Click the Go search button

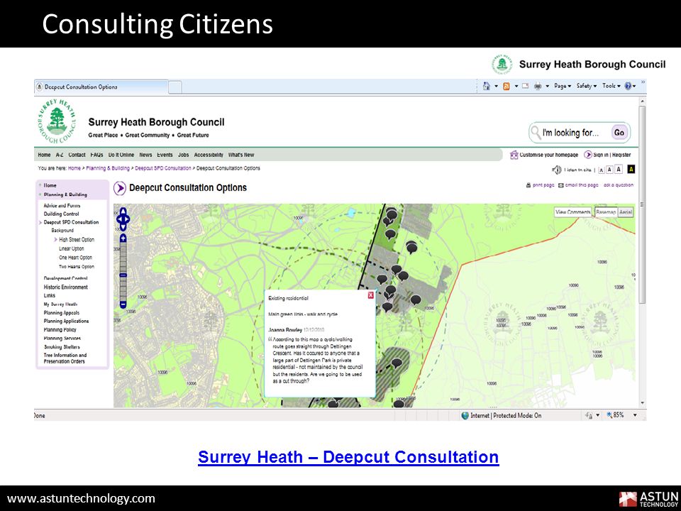point(619,133)
